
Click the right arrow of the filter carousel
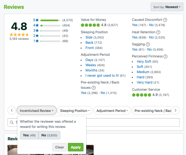pos(176,110)
